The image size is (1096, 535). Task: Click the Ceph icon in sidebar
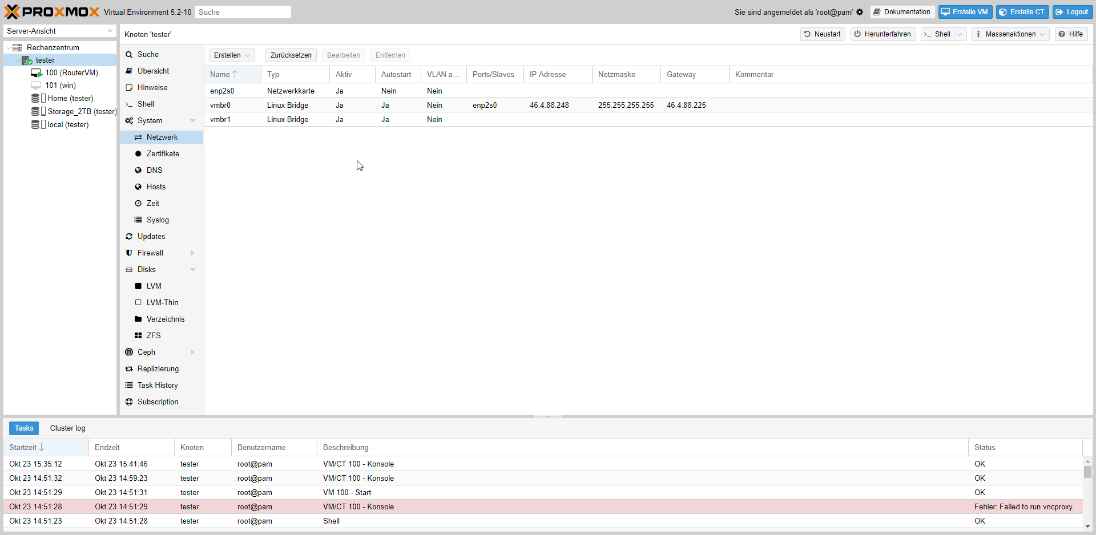(129, 352)
